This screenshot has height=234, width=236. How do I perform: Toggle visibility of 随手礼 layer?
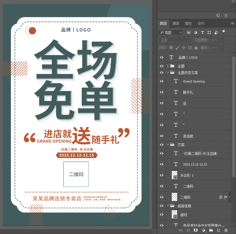coord(162,92)
